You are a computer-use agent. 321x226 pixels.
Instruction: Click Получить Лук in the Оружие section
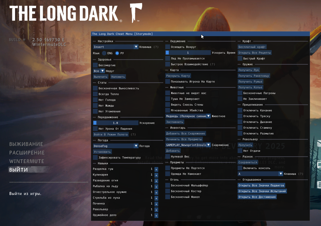tap(249, 70)
